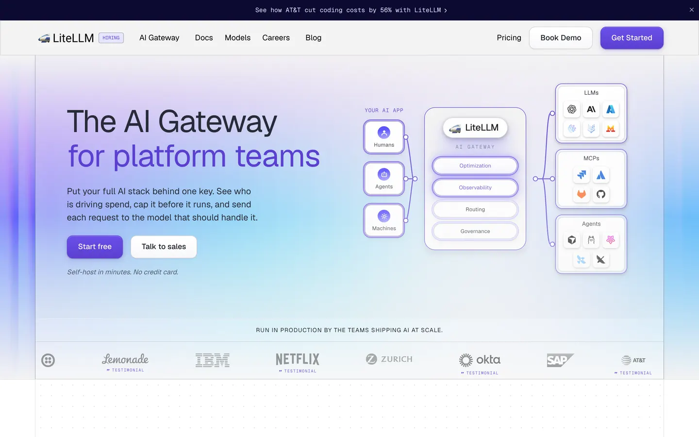Open the AI Gateway menu item
This screenshot has height=437, width=699.
[x=159, y=38]
